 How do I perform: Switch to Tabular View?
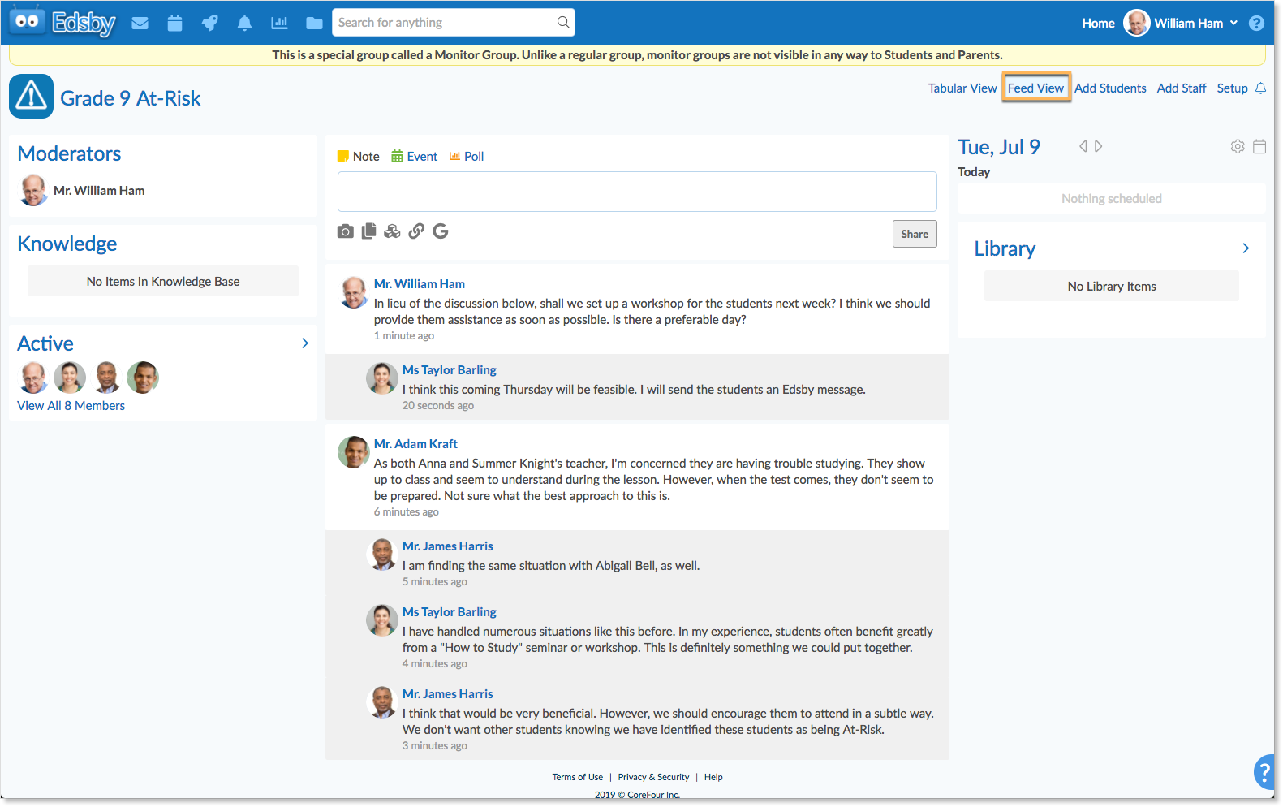point(962,88)
